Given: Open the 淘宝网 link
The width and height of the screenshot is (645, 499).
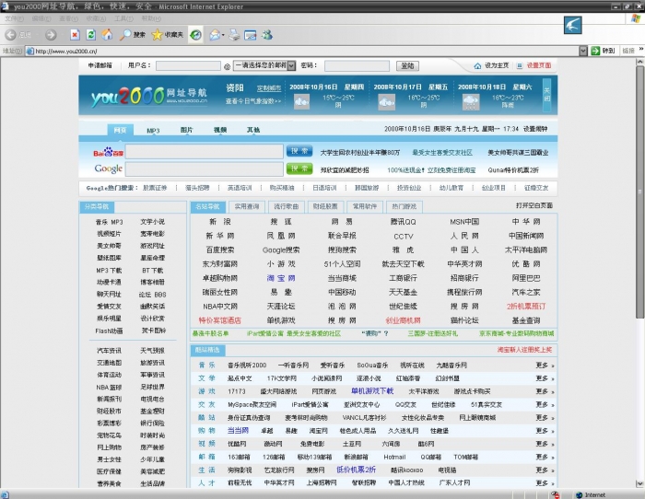Looking at the screenshot, I should [281, 278].
